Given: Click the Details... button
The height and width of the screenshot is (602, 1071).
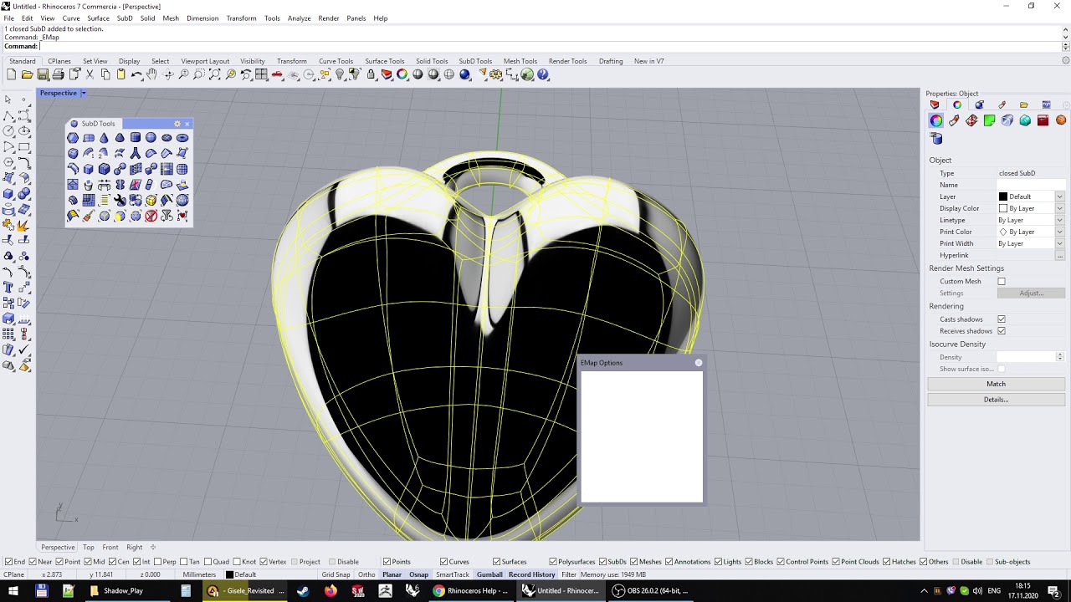Looking at the screenshot, I should (996, 400).
